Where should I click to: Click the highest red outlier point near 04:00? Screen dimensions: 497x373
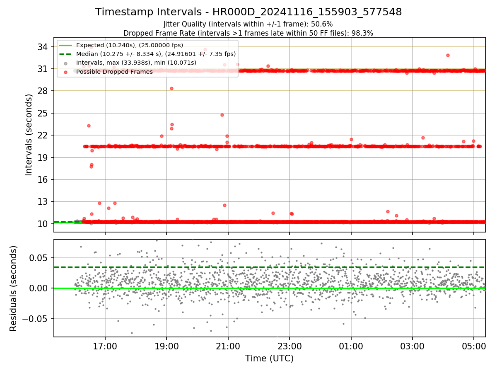pyautogui.click(x=448, y=55)
